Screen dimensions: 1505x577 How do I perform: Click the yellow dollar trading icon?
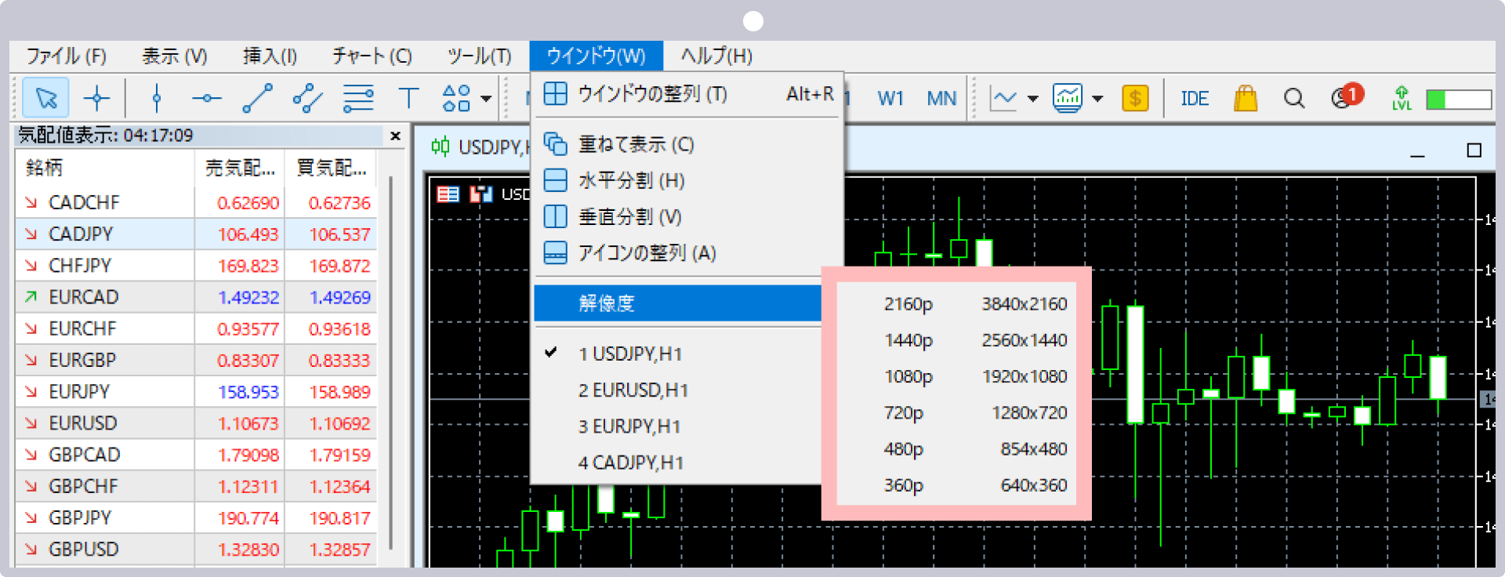coord(1135,98)
